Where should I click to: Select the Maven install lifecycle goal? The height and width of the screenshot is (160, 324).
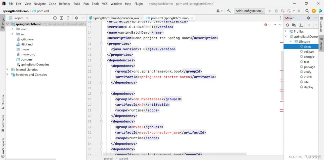click(x=308, y=77)
